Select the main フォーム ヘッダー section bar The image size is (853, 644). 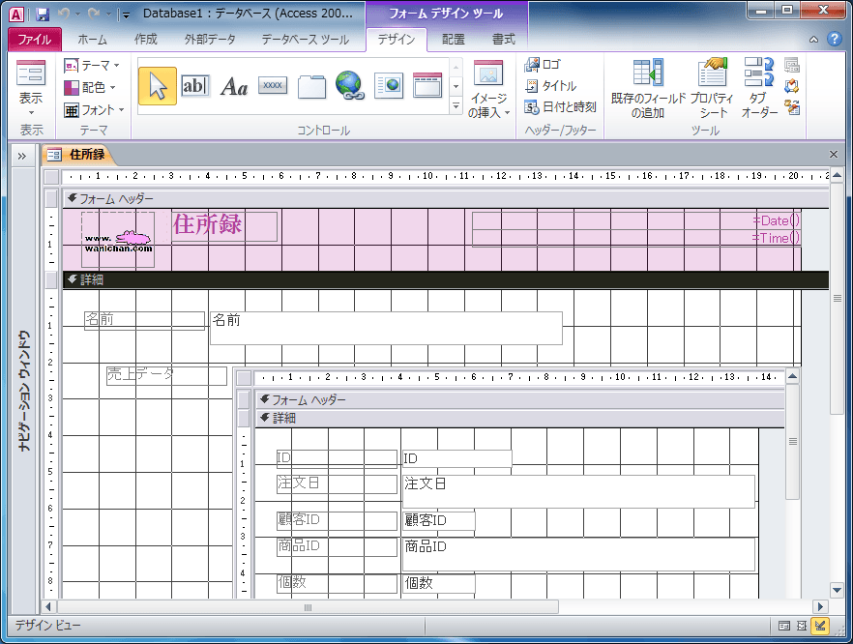(x=445, y=199)
